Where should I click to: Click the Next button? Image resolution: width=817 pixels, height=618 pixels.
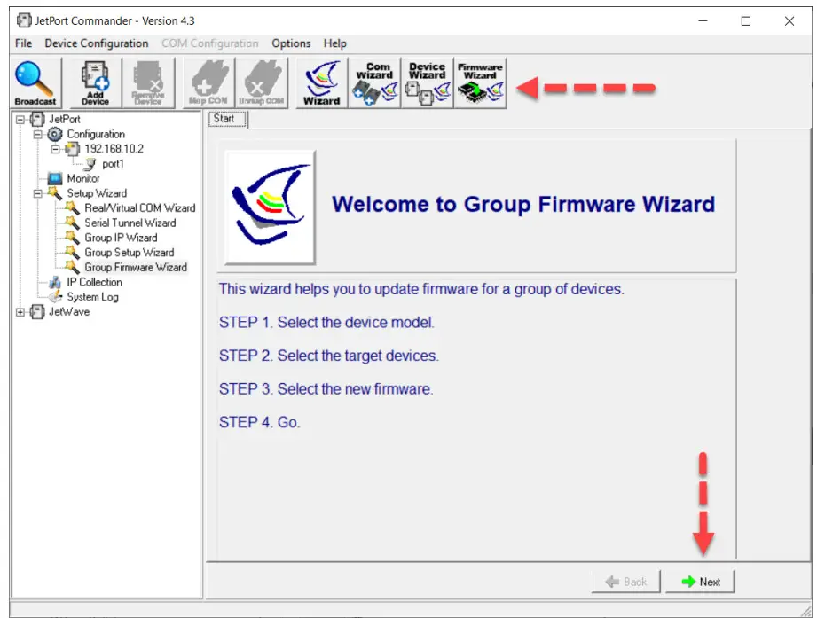pos(700,581)
